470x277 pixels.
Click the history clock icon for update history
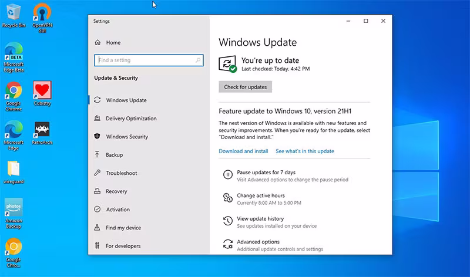[x=228, y=221]
